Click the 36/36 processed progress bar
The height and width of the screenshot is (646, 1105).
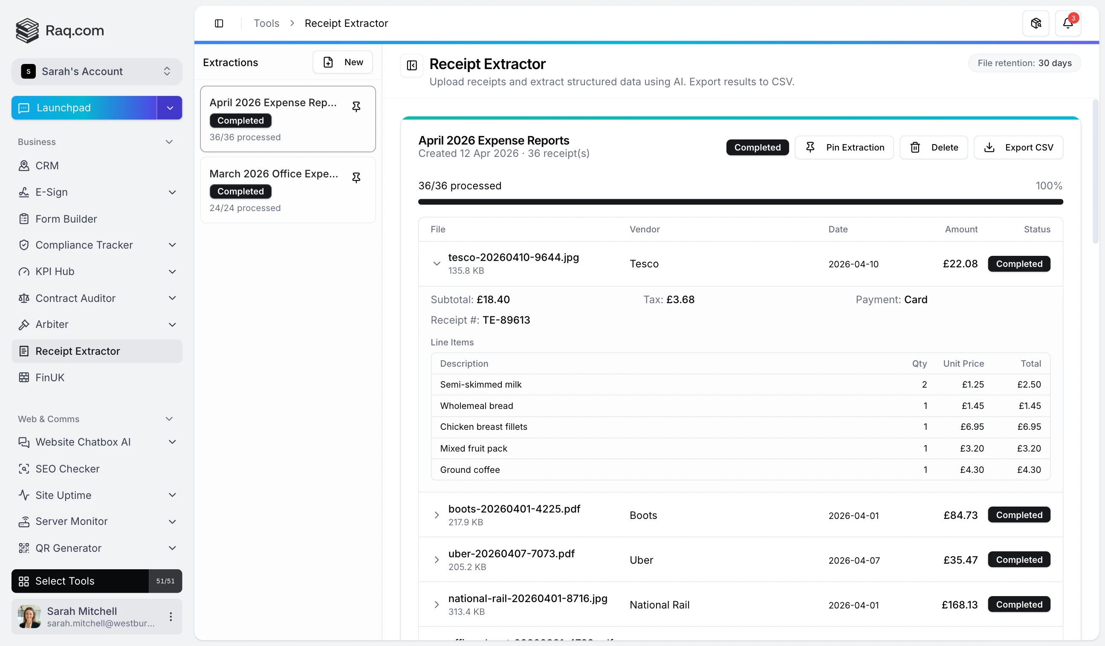click(740, 202)
